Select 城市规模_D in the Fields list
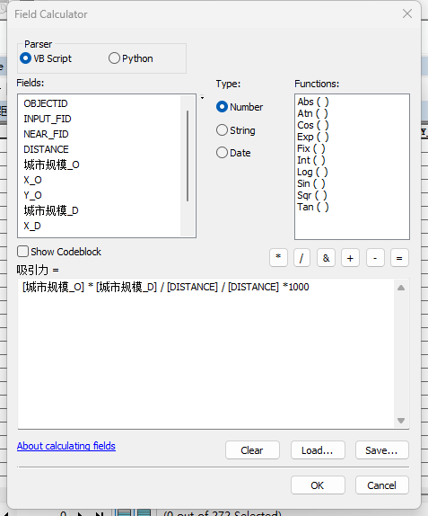 51,210
